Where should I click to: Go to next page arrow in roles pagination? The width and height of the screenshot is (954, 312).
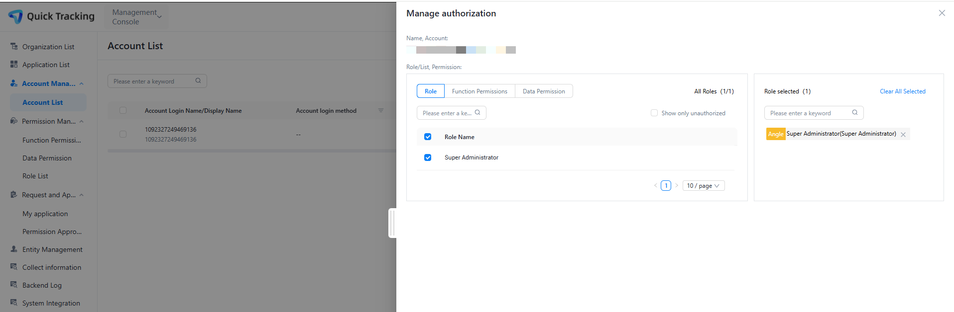(677, 185)
